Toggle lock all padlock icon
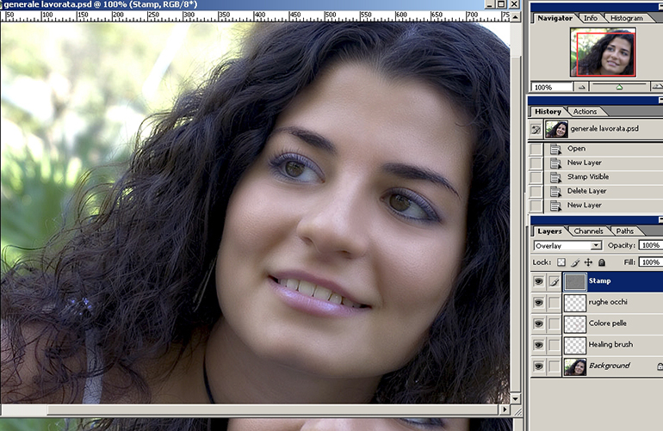 [602, 262]
